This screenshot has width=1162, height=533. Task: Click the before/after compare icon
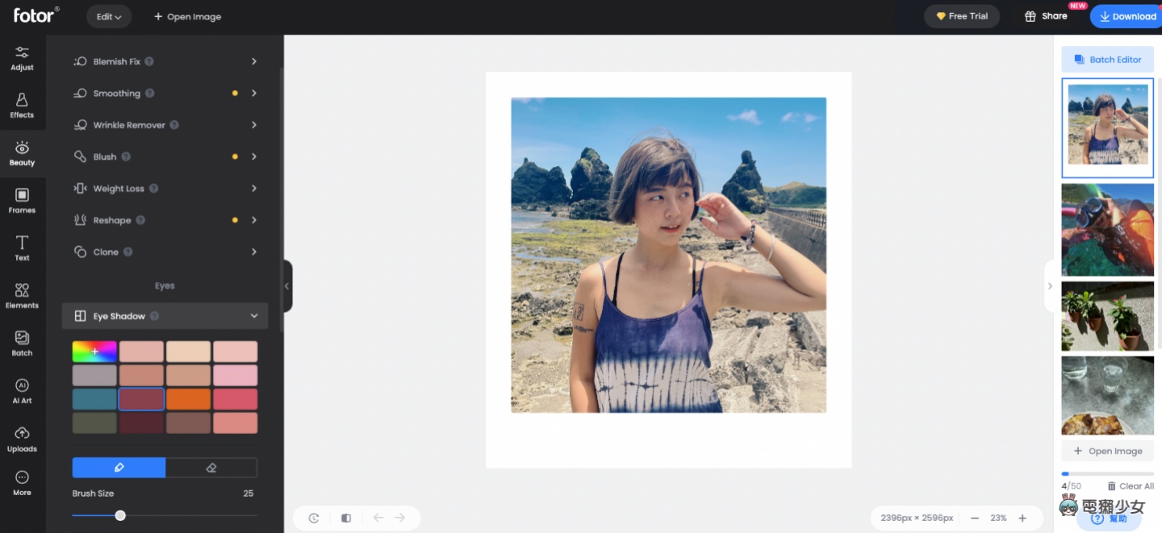(346, 518)
